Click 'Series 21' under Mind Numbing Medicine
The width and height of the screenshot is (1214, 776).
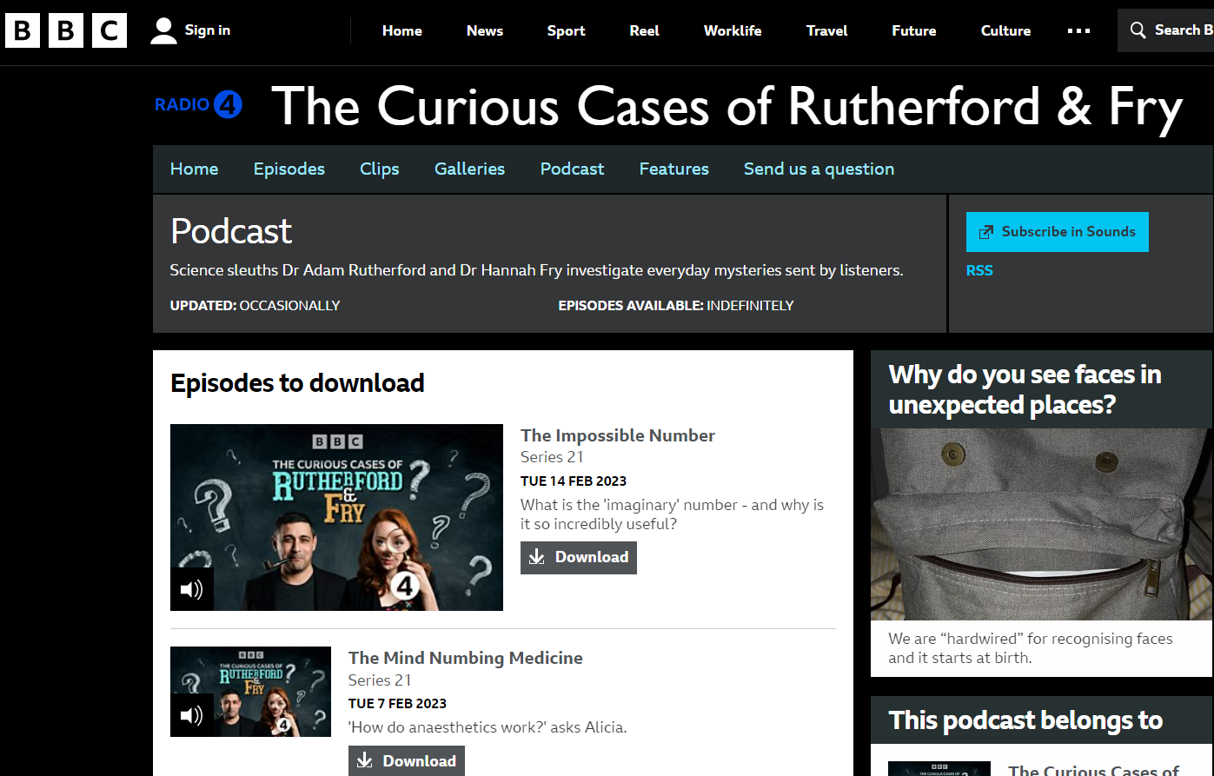(x=380, y=680)
